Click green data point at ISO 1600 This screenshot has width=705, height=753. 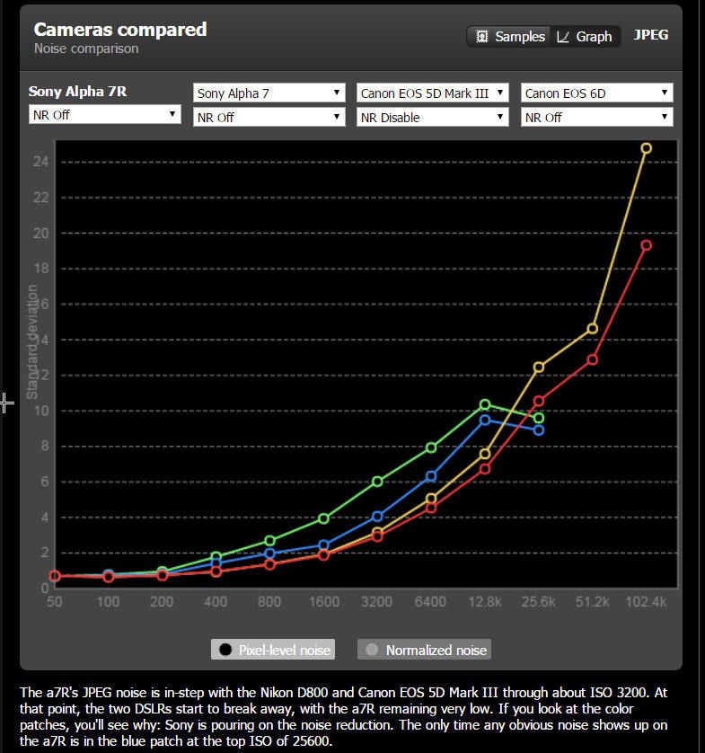click(324, 518)
